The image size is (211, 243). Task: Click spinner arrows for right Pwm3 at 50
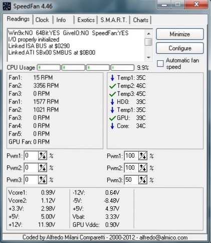click(x=143, y=180)
